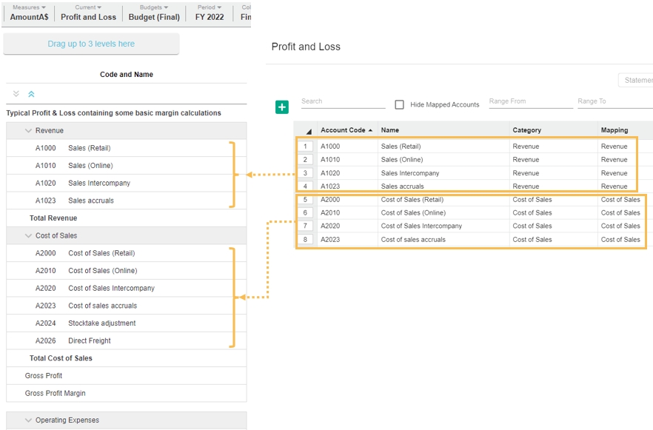Collapse the Operating Expenses section
Viewport: 653px width, 430px height.
[x=29, y=420]
